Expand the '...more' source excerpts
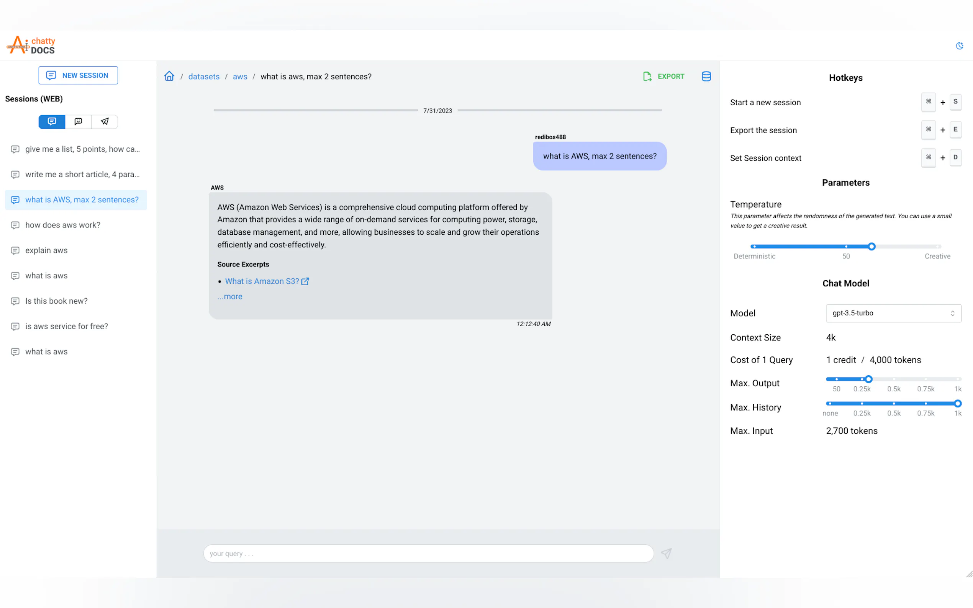This screenshot has width=973, height=608. click(x=229, y=296)
